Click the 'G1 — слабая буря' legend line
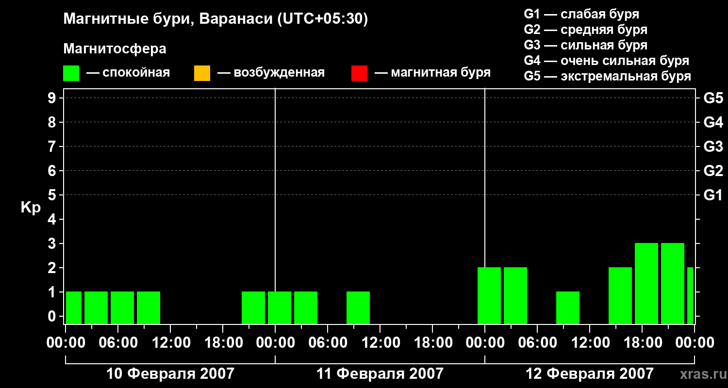The image size is (728, 388). coord(581,14)
